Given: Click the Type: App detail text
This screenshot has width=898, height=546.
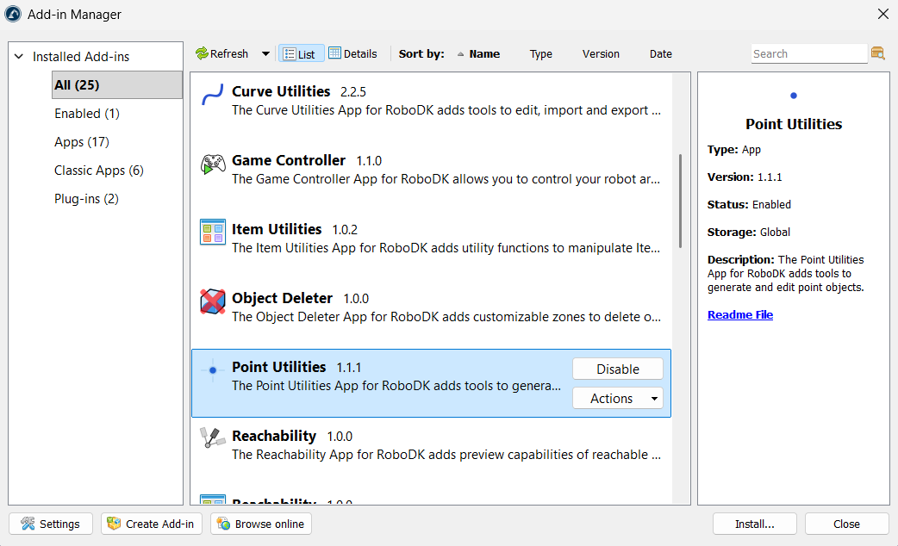Looking at the screenshot, I should coord(734,150).
